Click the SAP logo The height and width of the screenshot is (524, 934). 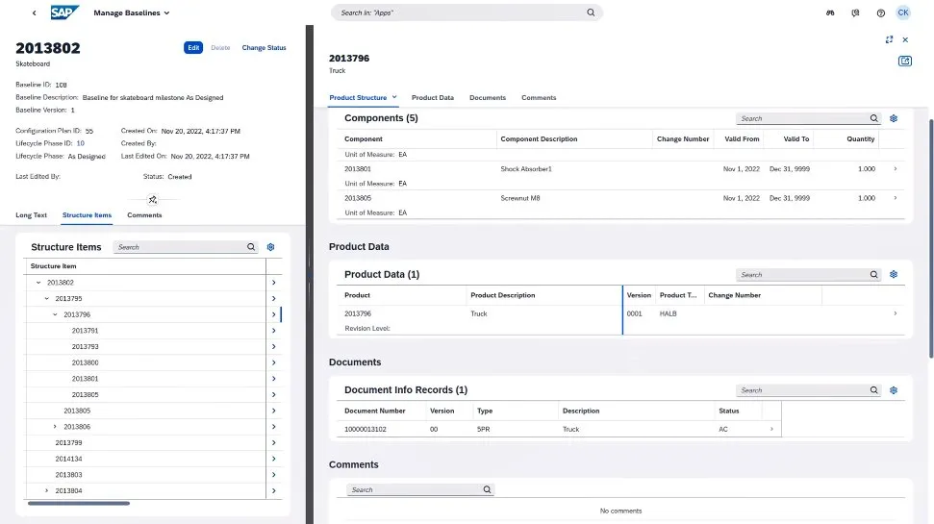coord(64,12)
